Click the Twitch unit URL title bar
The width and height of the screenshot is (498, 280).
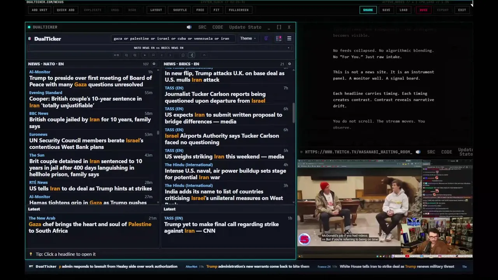[358, 152]
